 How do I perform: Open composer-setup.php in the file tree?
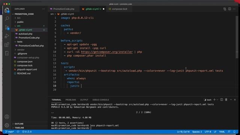(28, 57)
